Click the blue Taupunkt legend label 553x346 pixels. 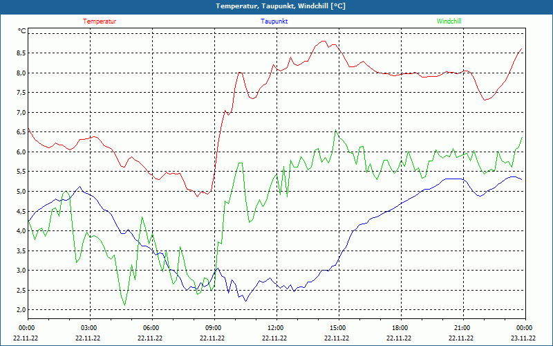(274, 21)
